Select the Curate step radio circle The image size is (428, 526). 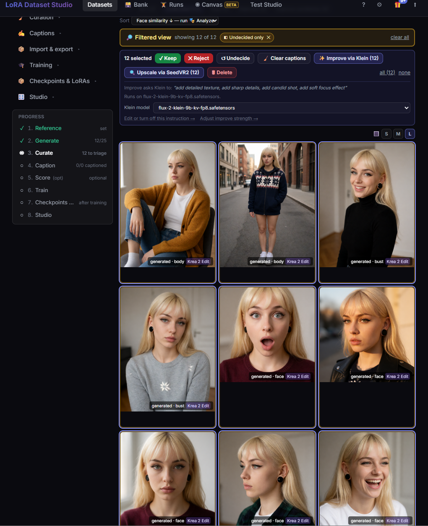[x=22, y=153]
